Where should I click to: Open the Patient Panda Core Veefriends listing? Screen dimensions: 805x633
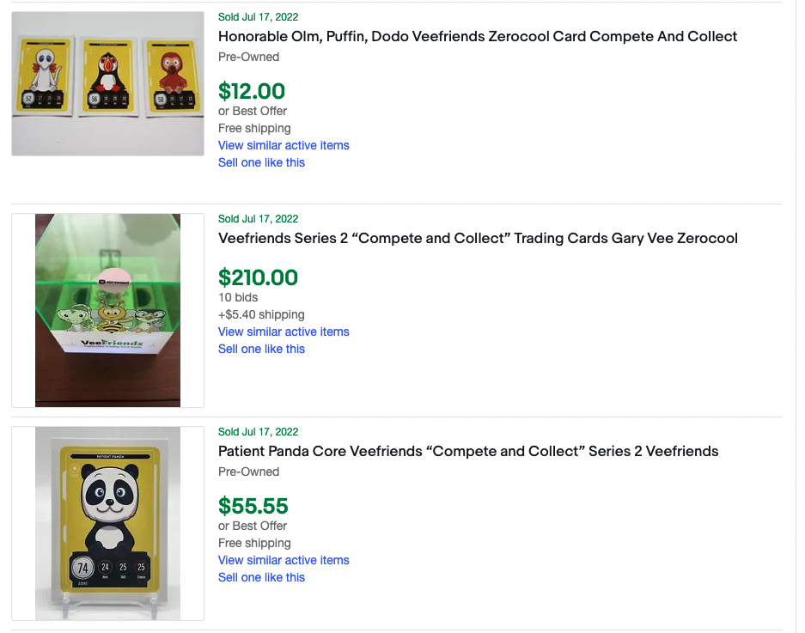pyautogui.click(x=468, y=451)
